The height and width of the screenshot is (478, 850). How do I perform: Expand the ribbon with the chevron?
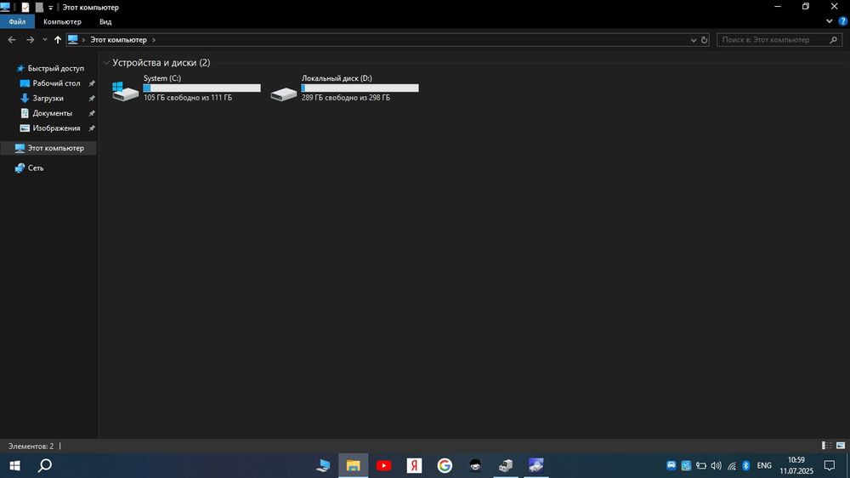pyautogui.click(x=830, y=21)
